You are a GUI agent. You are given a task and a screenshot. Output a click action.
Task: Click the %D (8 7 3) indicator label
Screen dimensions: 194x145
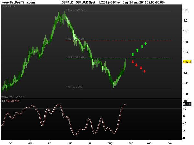coord(13,101)
